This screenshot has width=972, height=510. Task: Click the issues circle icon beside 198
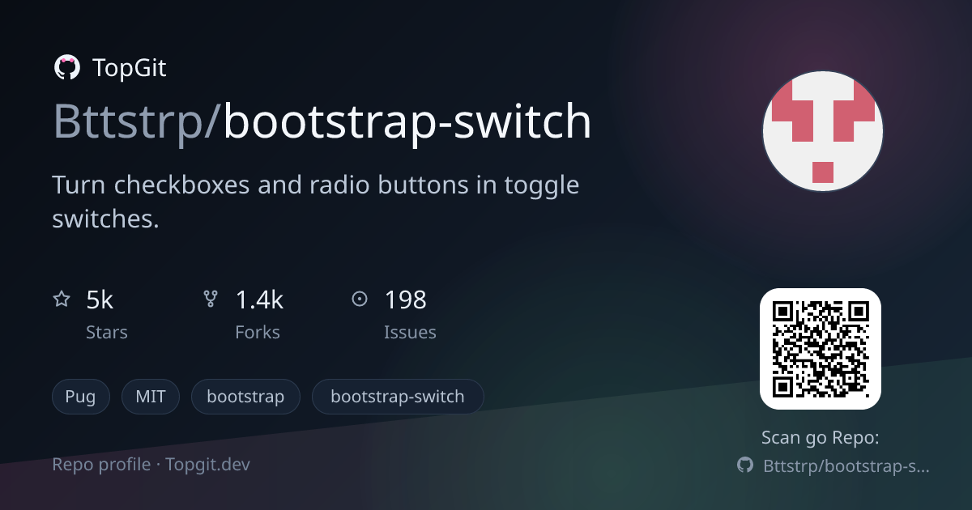coord(360,300)
